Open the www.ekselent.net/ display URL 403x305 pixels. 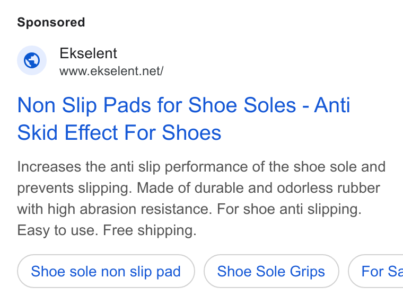pyautogui.click(x=111, y=71)
